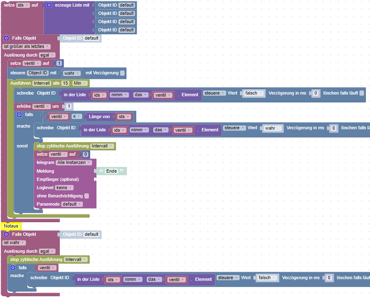Viewport: 370px width, 299px height.
Task: Open the telegram 'Alle Instanzen' dropdown
Action: click(x=74, y=163)
